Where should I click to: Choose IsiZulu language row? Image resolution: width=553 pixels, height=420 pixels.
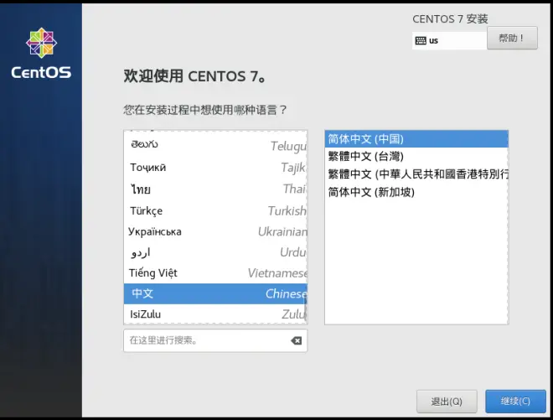215,314
